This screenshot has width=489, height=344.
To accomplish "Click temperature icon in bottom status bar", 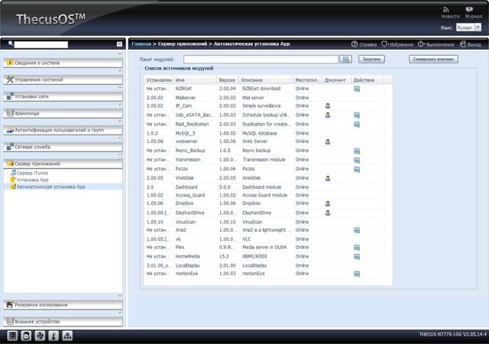I will pos(53,336).
